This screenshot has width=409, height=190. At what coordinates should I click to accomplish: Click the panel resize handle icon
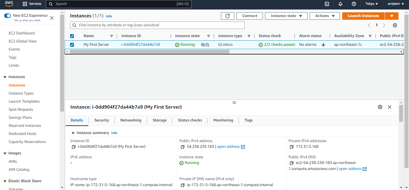coord(234,102)
